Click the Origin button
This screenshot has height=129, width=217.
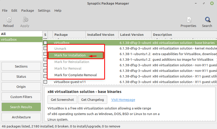tap(21, 87)
